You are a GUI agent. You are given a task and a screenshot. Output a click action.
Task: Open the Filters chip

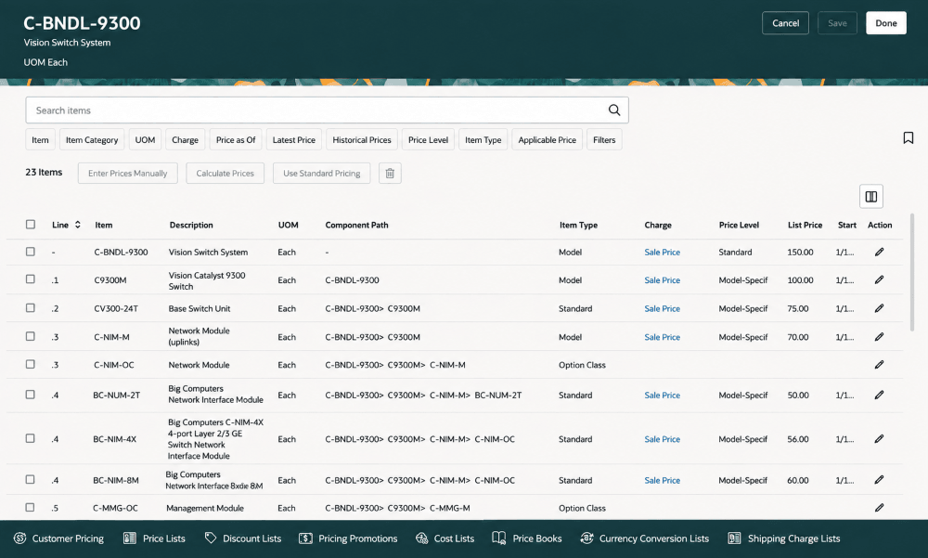point(604,140)
